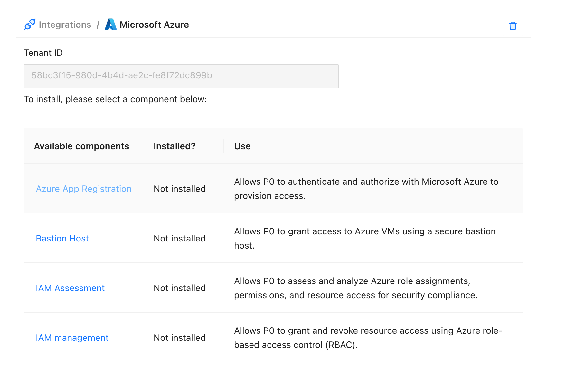Click Not installed status for IAM management

tap(179, 338)
